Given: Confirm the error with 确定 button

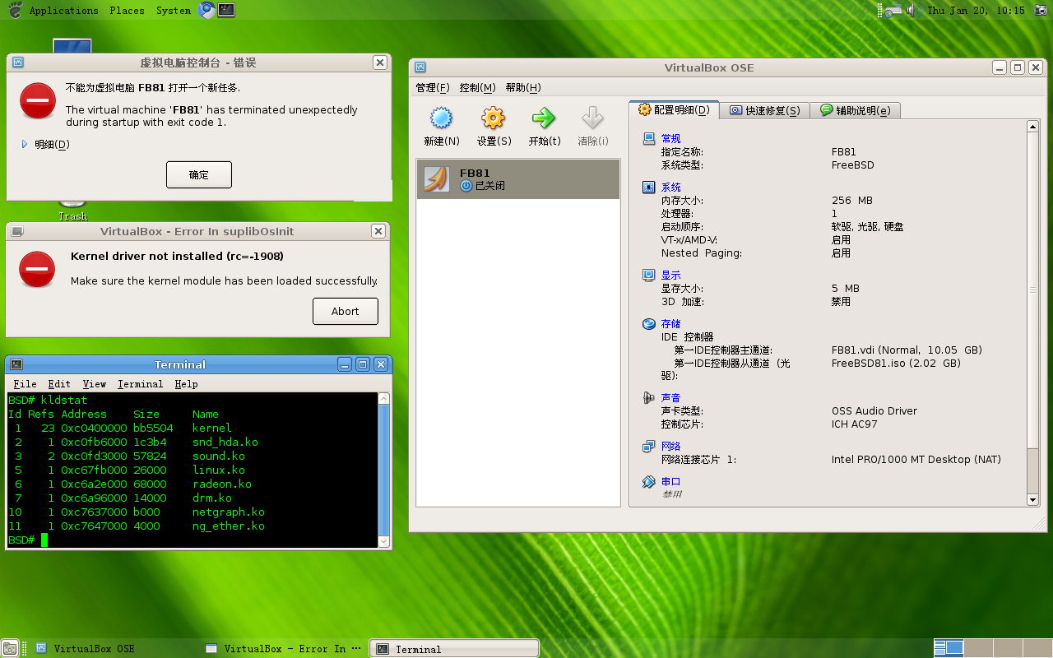Looking at the screenshot, I should [x=199, y=175].
